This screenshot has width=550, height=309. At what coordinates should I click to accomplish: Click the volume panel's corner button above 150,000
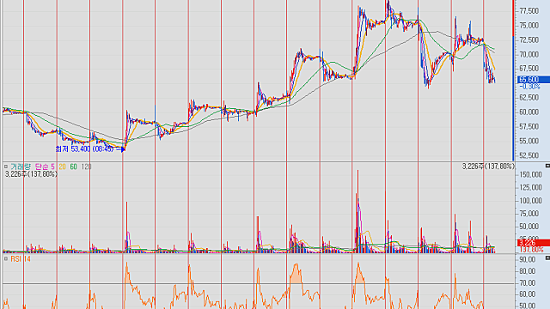pos(547,166)
